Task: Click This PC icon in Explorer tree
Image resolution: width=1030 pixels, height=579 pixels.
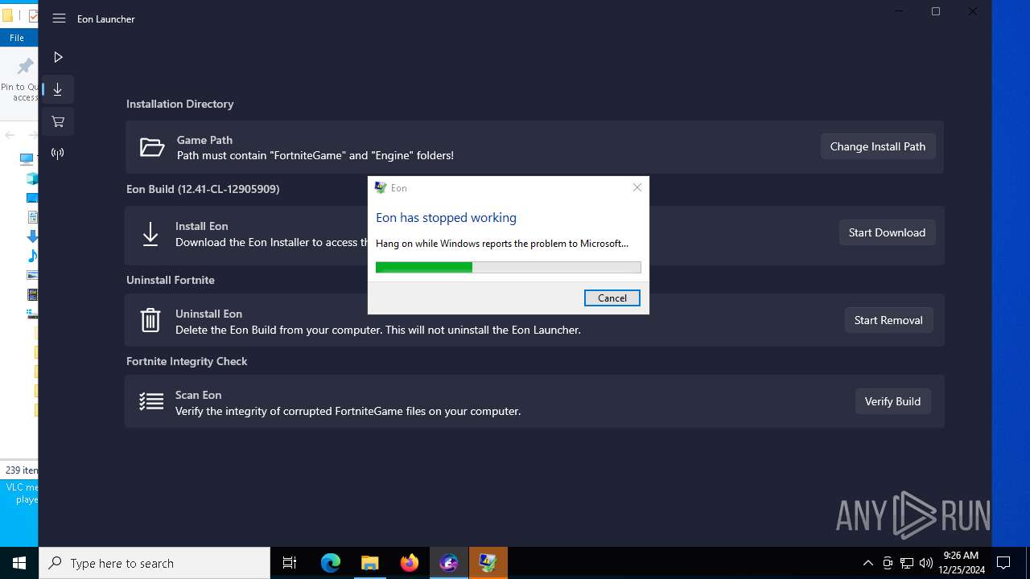Action: pos(27,159)
